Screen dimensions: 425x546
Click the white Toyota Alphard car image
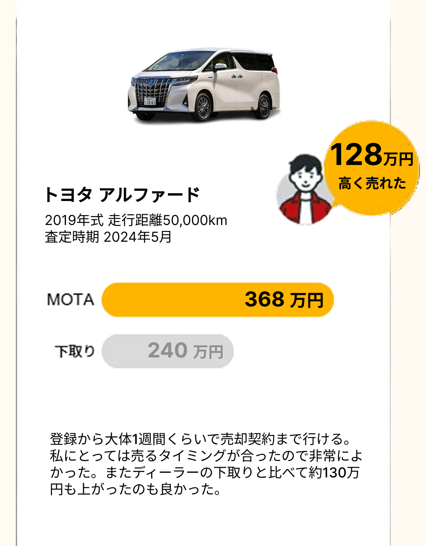(x=204, y=86)
